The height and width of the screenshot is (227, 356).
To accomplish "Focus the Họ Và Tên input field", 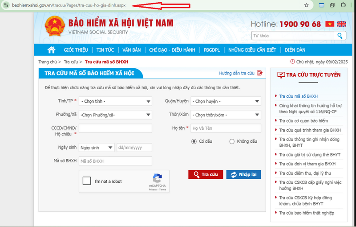I will point(226,128).
